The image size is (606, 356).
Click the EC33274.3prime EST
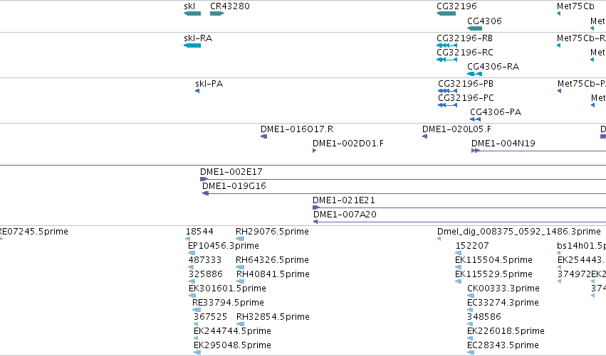[x=470, y=311]
